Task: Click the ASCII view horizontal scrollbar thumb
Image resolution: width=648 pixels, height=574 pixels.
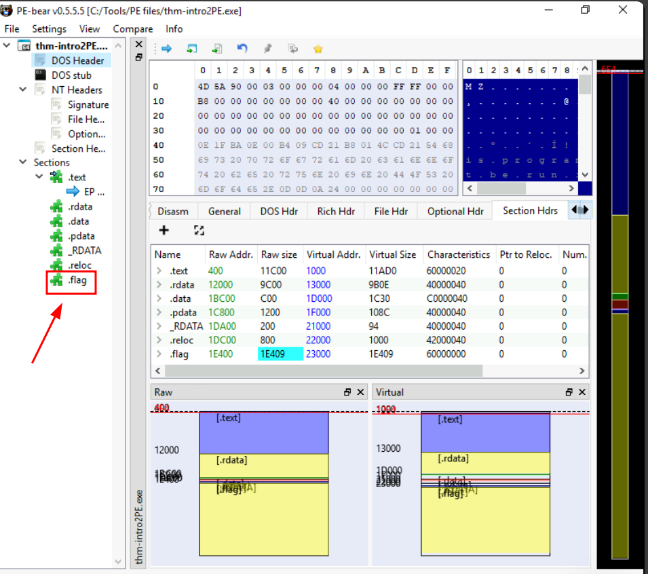Action: pyautogui.click(x=501, y=189)
